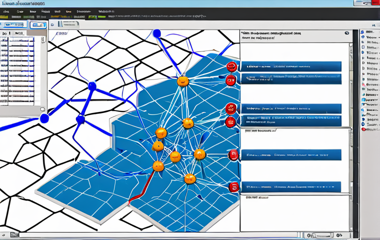Select the fifth blue result bar in right panel
The height and width of the screenshot is (240, 380).
pyautogui.click(x=290, y=155)
